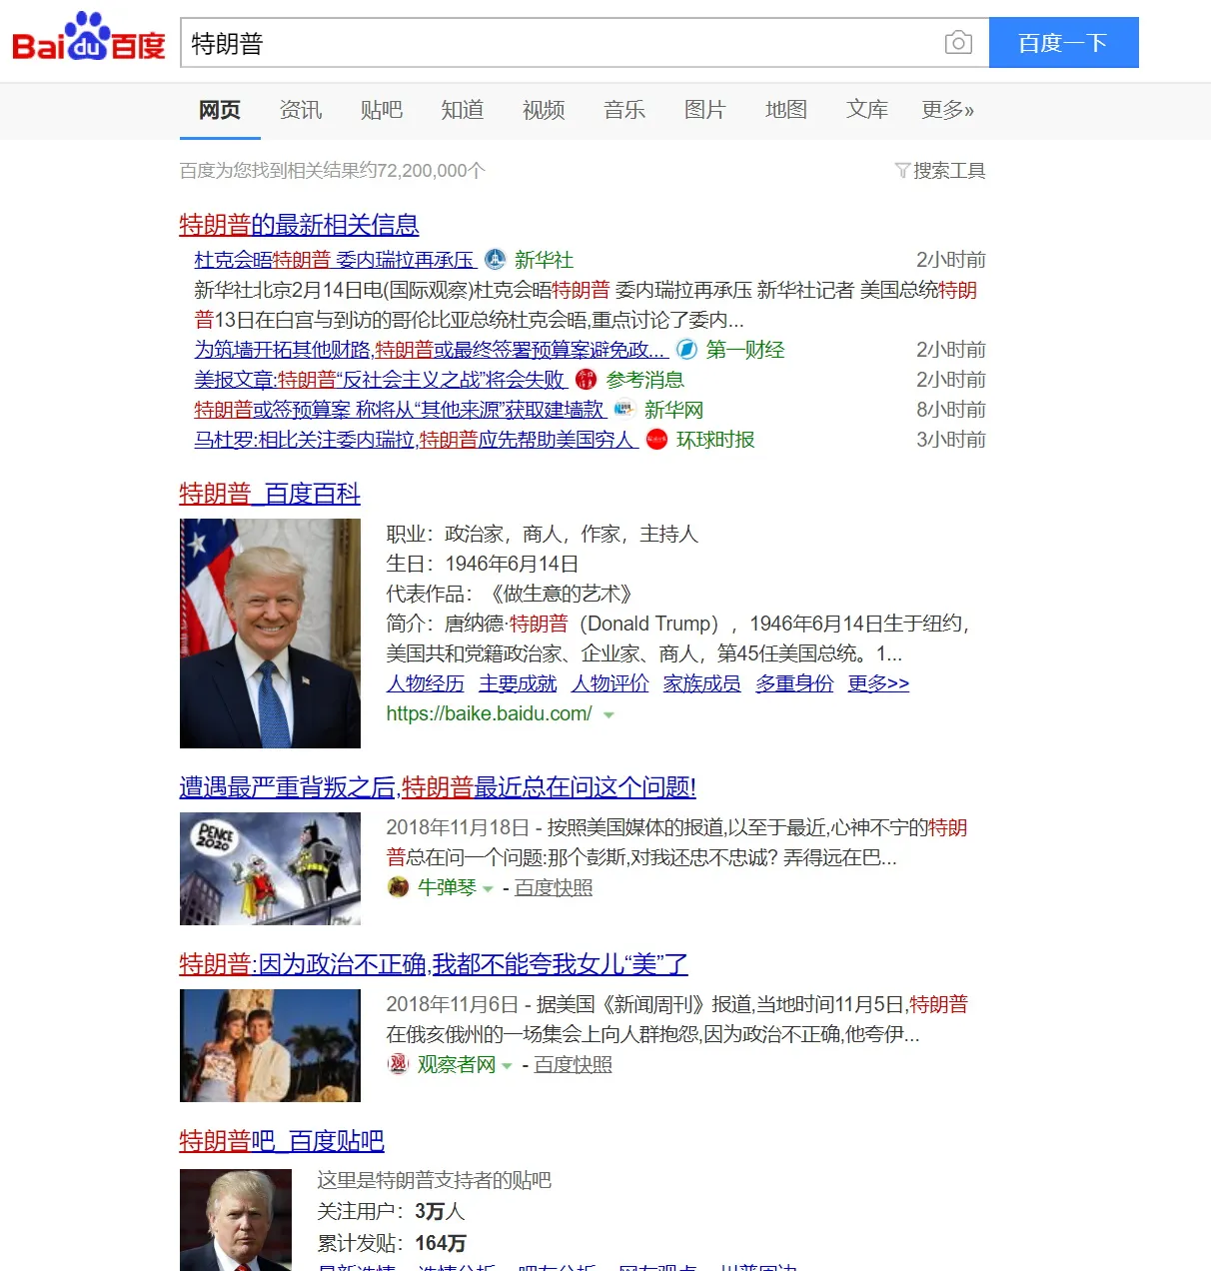The image size is (1211, 1271).
Task: Expand the dropdown arrow next to 牛弹琴
Action: coord(488,888)
